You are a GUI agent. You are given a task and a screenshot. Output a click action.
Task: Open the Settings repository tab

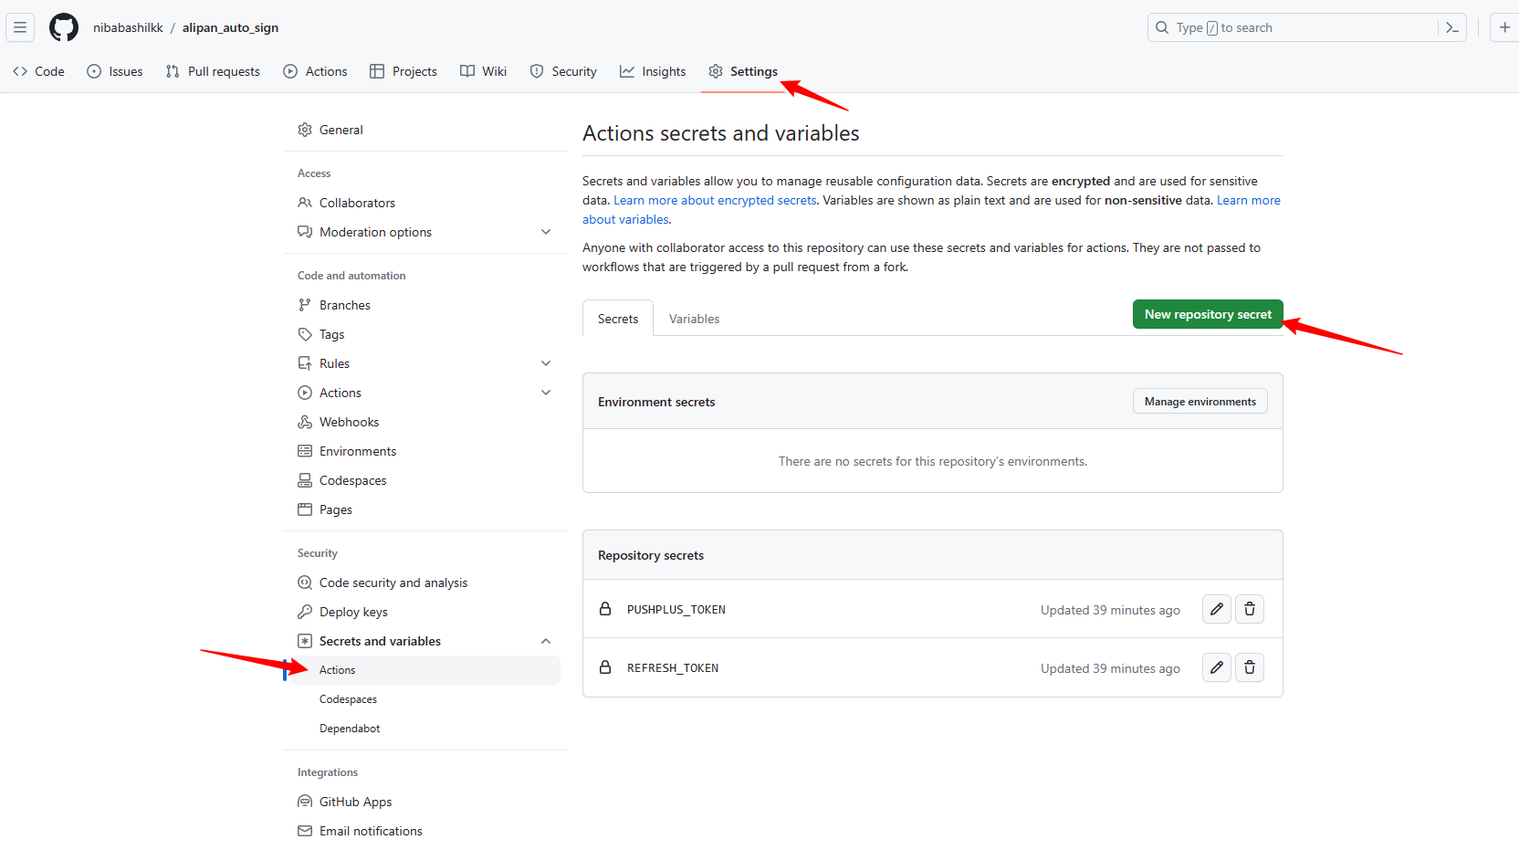pos(744,71)
